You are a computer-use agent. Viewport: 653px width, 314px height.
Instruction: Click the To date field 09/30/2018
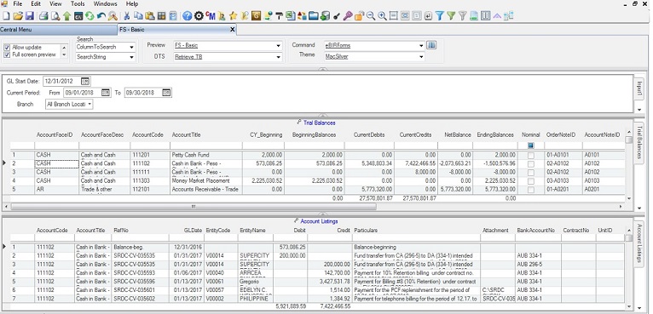pyautogui.click(x=143, y=93)
